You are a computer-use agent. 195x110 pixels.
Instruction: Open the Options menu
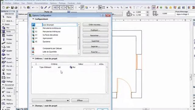point(53,3)
